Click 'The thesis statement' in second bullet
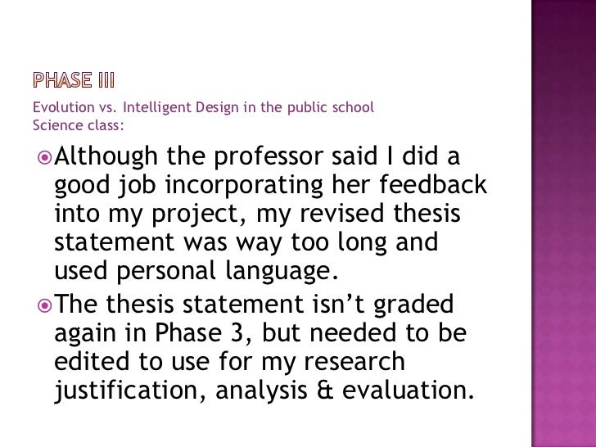Screen dimensions: 596x447 click(178, 304)
